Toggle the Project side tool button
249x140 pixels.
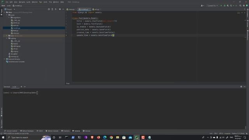[x=2, y=12]
